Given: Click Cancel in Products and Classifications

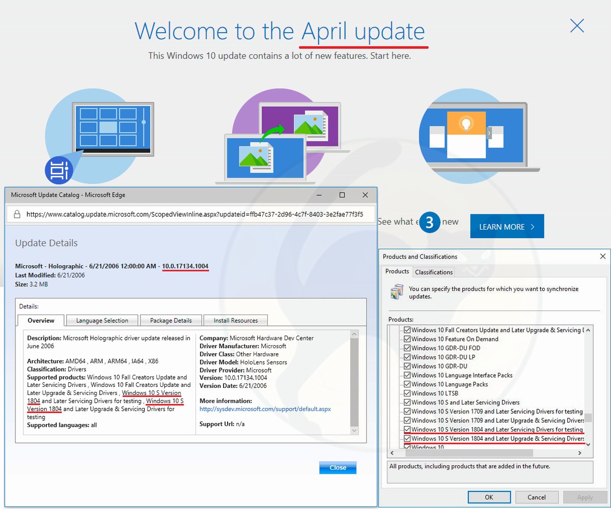Looking at the screenshot, I should [x=537, y=497].
